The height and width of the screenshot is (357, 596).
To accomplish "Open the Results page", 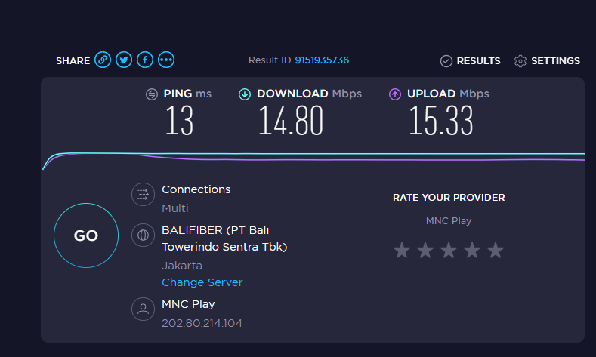I will 470,61.
